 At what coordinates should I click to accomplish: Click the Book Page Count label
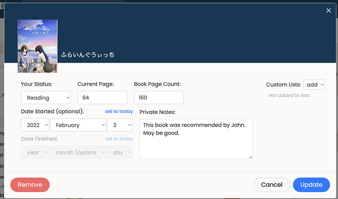click(157, 84)
